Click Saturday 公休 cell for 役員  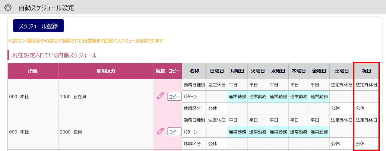(x=342, y=143)
